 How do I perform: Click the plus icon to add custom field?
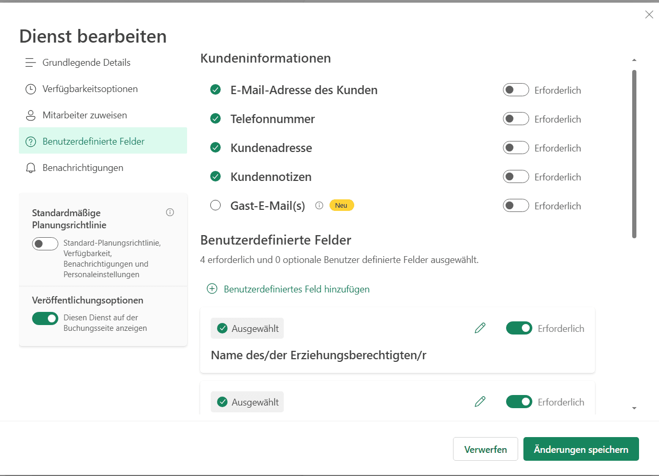pos(212,289)
